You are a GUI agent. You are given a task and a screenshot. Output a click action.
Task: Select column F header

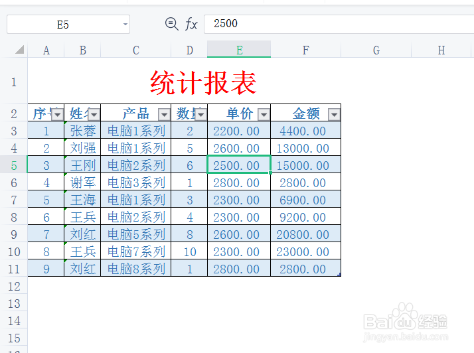coord(306,50)
